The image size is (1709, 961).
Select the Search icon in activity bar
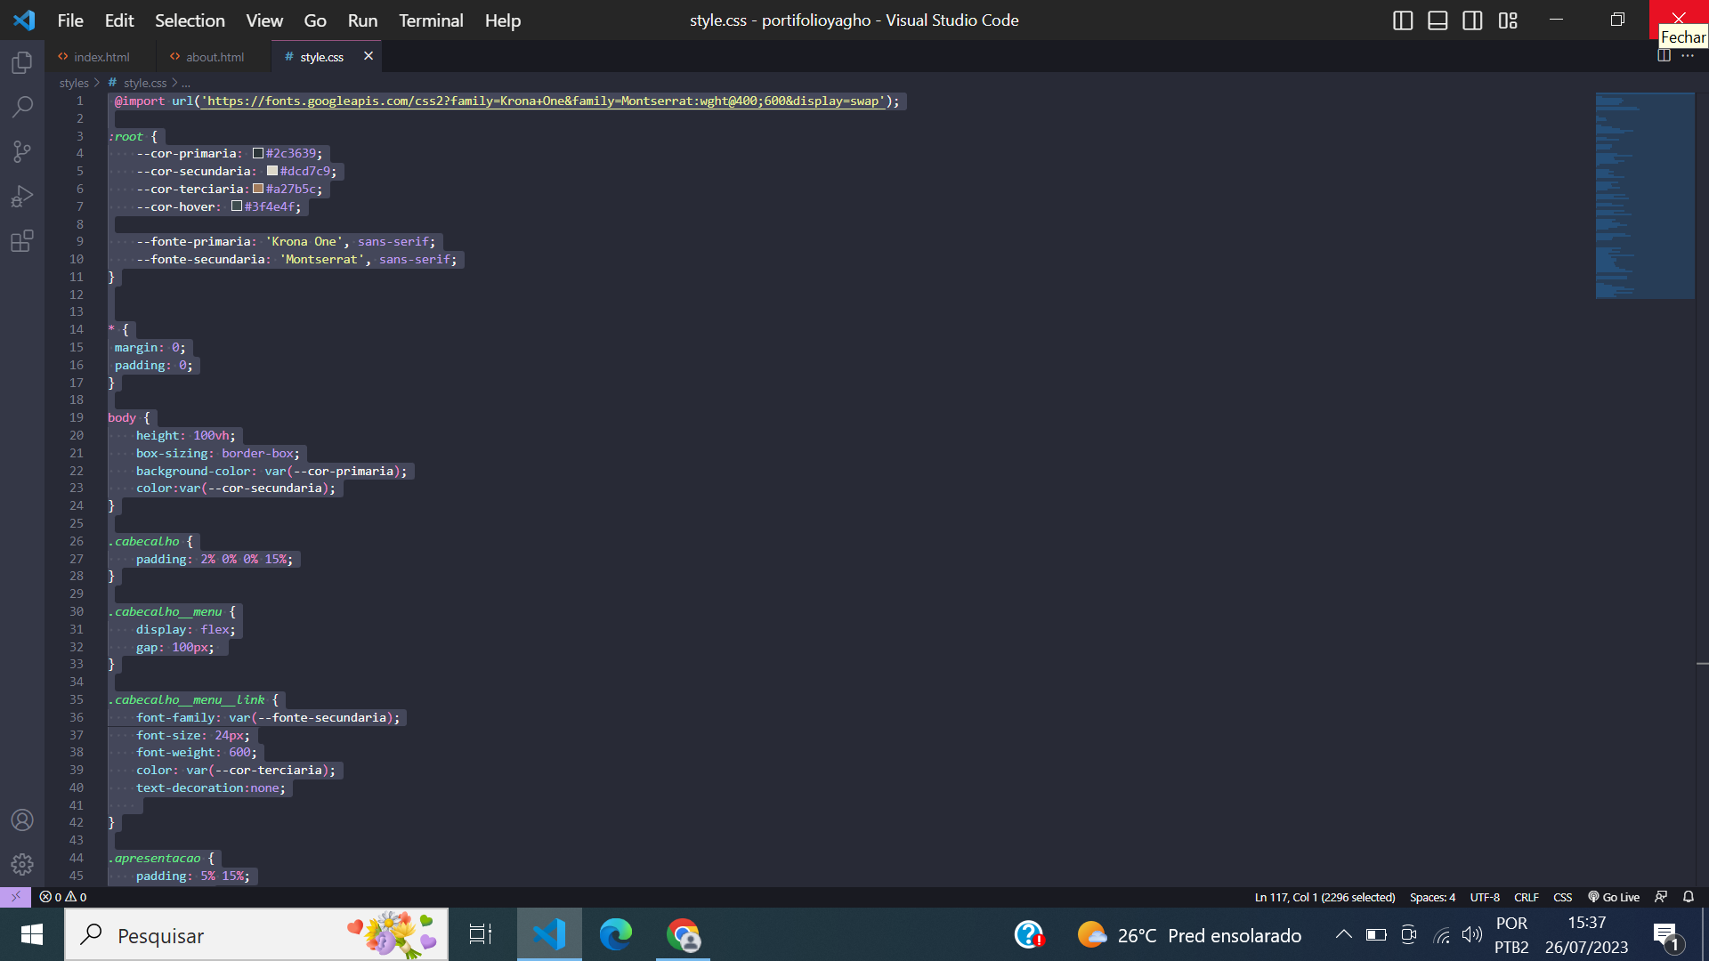23,107
